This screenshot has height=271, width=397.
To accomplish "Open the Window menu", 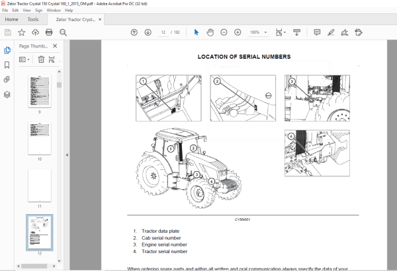I will pos(54,11).
